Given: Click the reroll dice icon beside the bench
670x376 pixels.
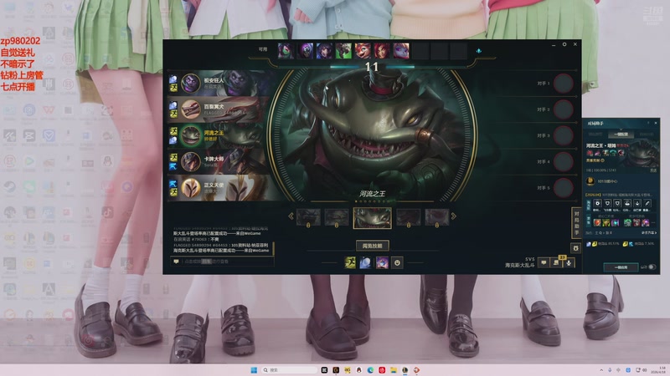Looking at the screenshot, I should [478, 51].
